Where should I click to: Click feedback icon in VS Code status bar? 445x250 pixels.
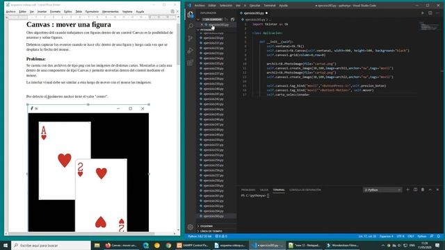(432, 236)
